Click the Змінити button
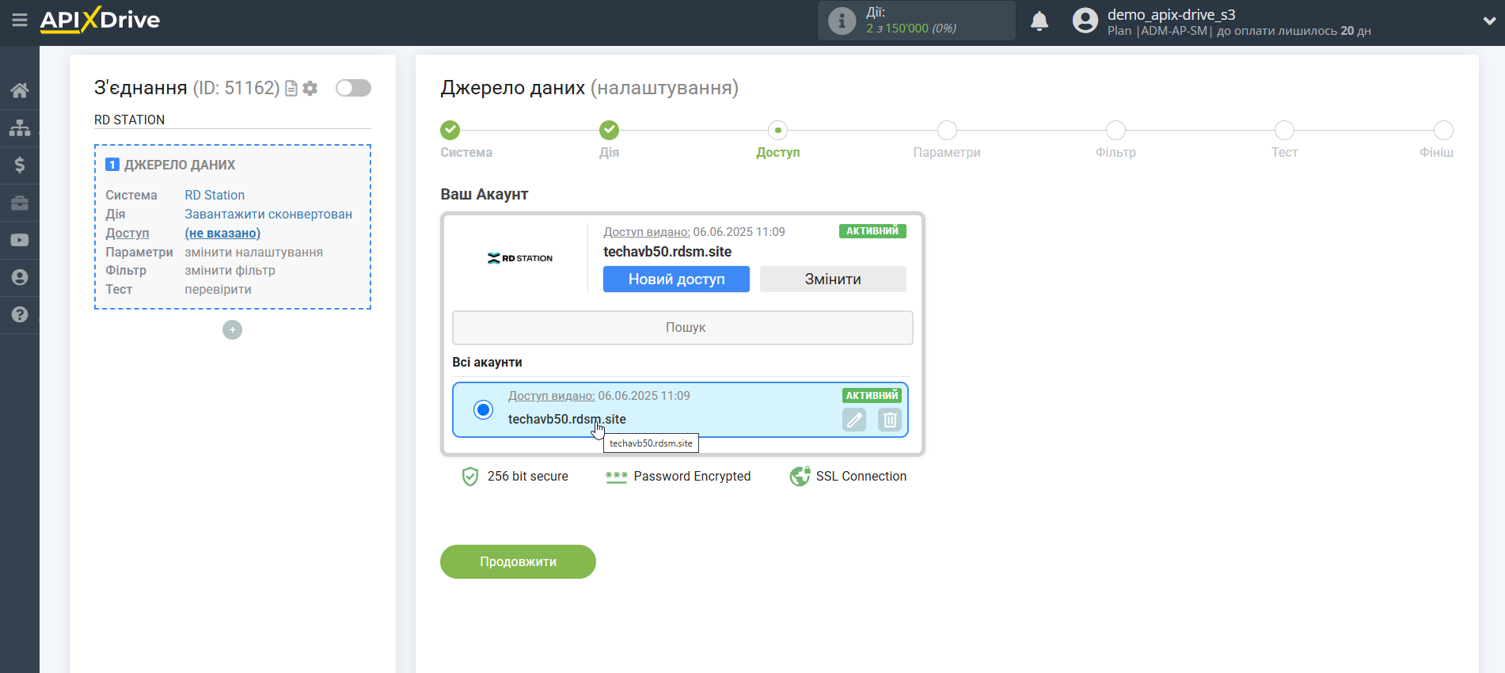Viewport: 1505px width, 673px height. pyautogui.click(x=833, y=279)
